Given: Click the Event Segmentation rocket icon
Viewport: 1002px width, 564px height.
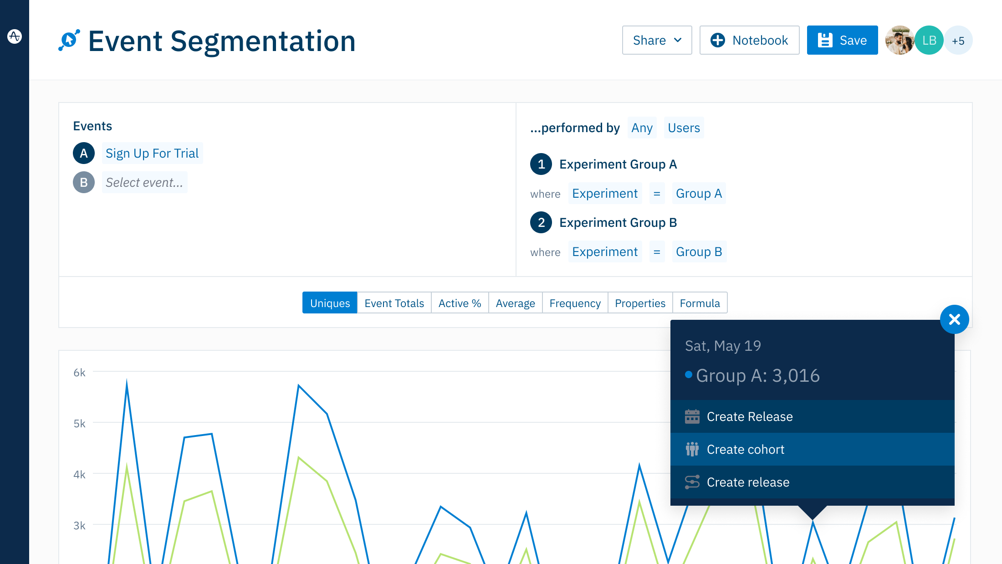Looking at the screenshot, I should coord(69,40).
